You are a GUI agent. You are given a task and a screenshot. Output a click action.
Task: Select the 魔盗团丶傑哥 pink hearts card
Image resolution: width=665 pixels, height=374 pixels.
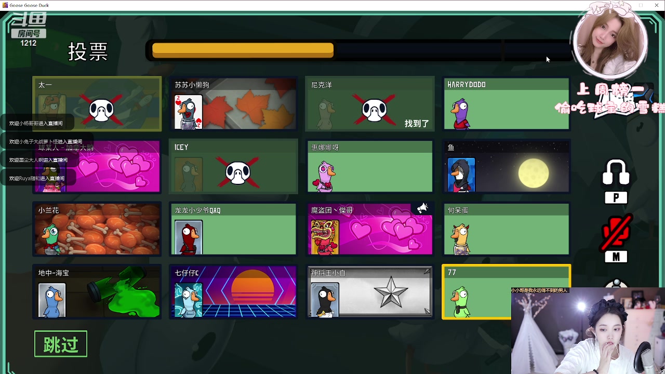coord(370,230)
